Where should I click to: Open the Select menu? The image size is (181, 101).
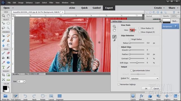(44, 3)
